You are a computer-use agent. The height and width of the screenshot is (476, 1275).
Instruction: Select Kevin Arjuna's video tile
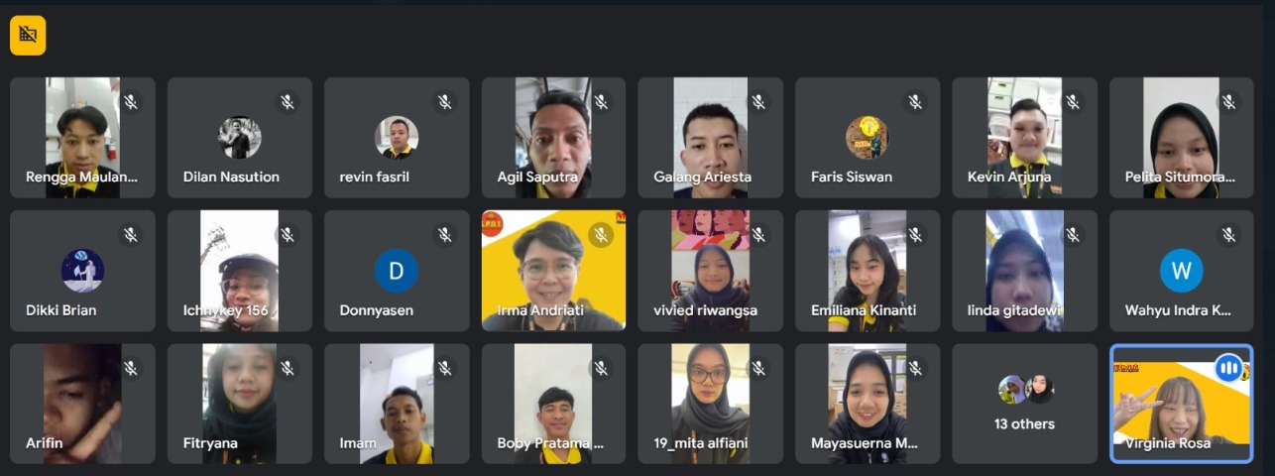(x=1024, y=138)
